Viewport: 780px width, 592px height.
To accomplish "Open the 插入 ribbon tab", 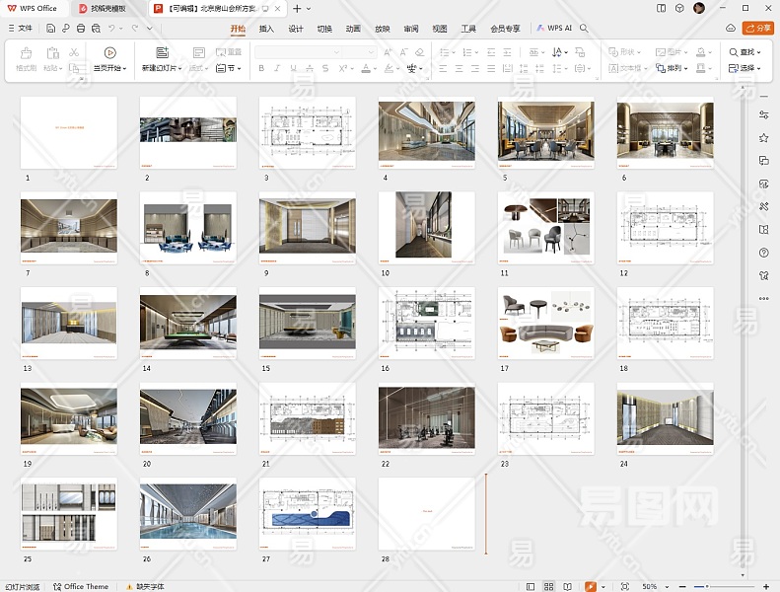I will point(266,29).
